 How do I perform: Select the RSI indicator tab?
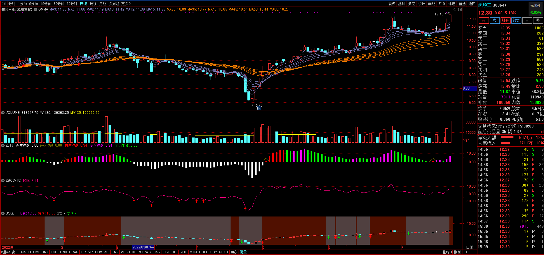tap(140, 252)
